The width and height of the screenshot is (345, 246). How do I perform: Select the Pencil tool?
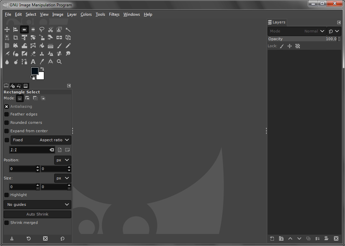point(68,46)
